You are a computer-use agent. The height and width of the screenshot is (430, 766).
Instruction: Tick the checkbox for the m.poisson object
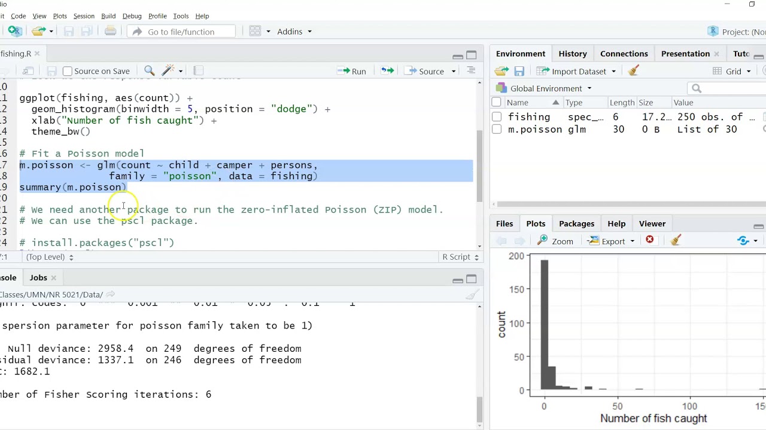click(496, 129)
